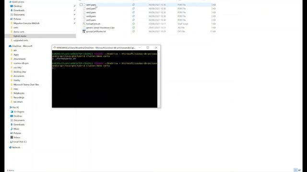Click modified date of cert2.pem
307x172 pixels.
157,9
